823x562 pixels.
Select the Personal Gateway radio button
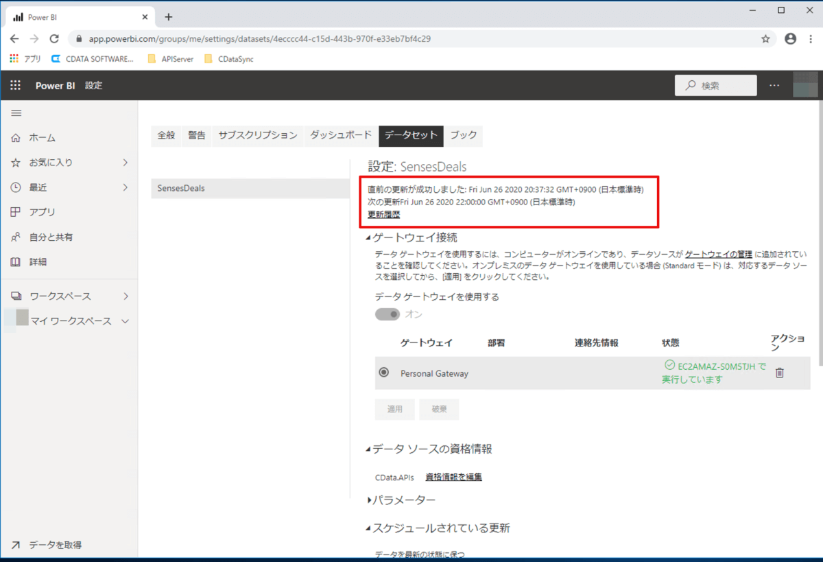click(x=383, y=373)
